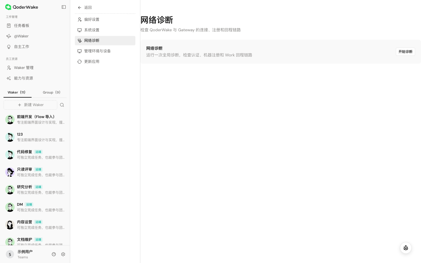Open the 只读评审 Waker
Viewport: 421px width, 263px height.
[35, 172]
